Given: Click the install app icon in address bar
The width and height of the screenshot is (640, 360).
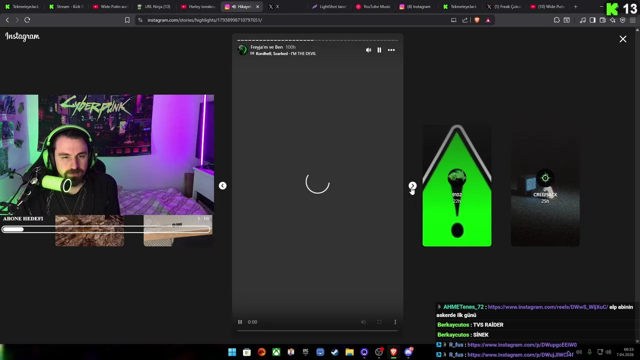Looking at the screenshot, I should pos(453,20).
